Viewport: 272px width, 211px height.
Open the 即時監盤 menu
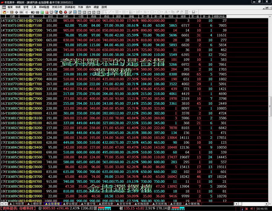44,7
